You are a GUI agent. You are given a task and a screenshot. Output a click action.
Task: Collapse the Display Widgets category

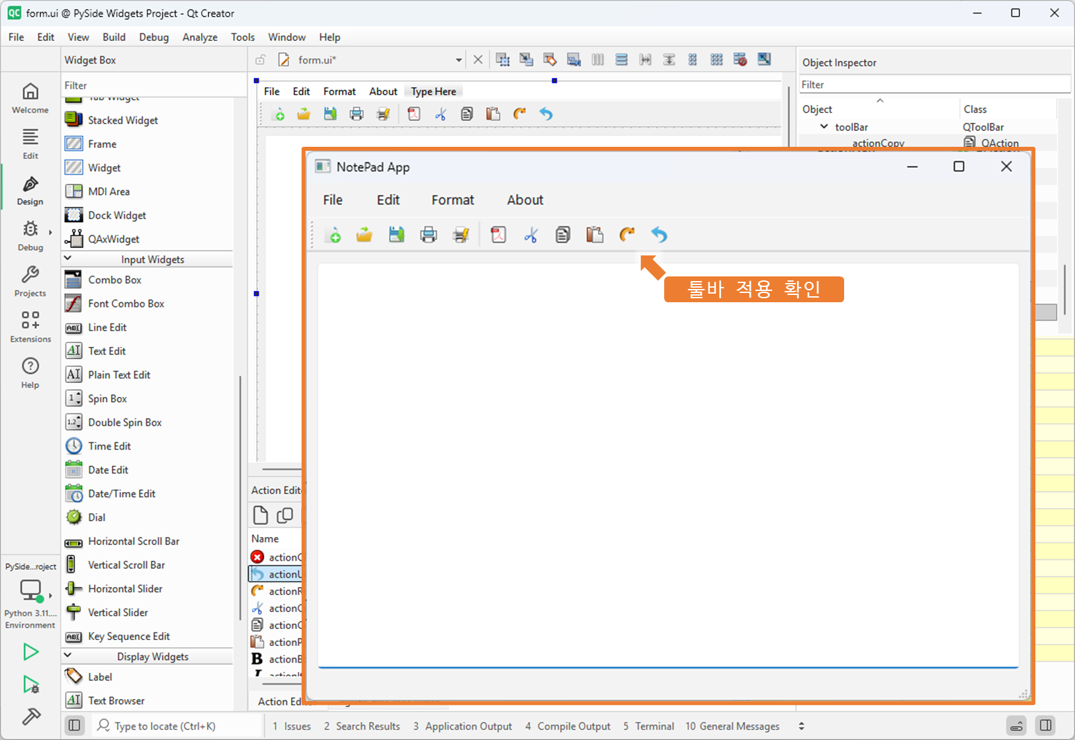[67, 655]
